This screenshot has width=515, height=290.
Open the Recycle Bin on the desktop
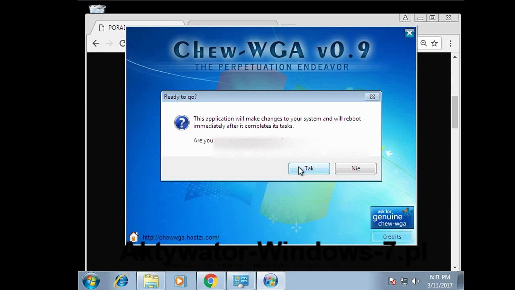point(97,9)
